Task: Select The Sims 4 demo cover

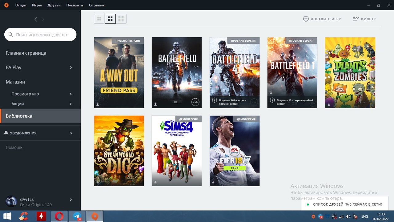Action: (x=177, y=151)
